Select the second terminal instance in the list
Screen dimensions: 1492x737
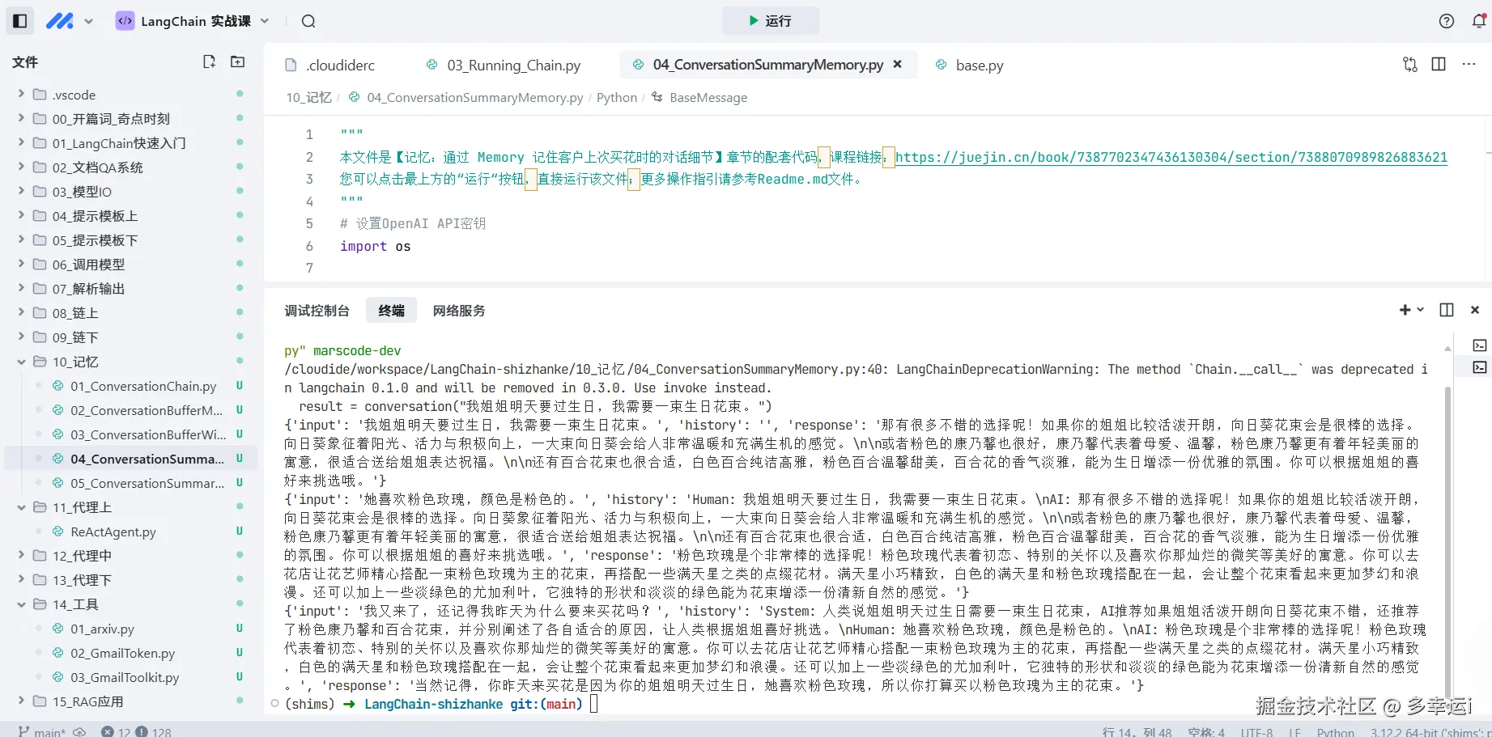[x=1481, y=368]
